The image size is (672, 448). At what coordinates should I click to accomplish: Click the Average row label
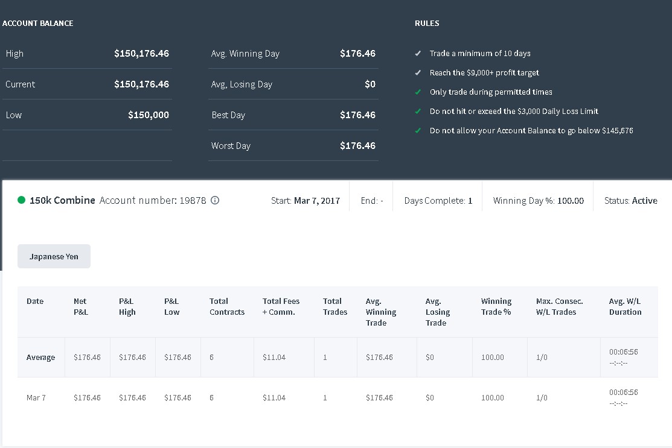coord(40,358)
